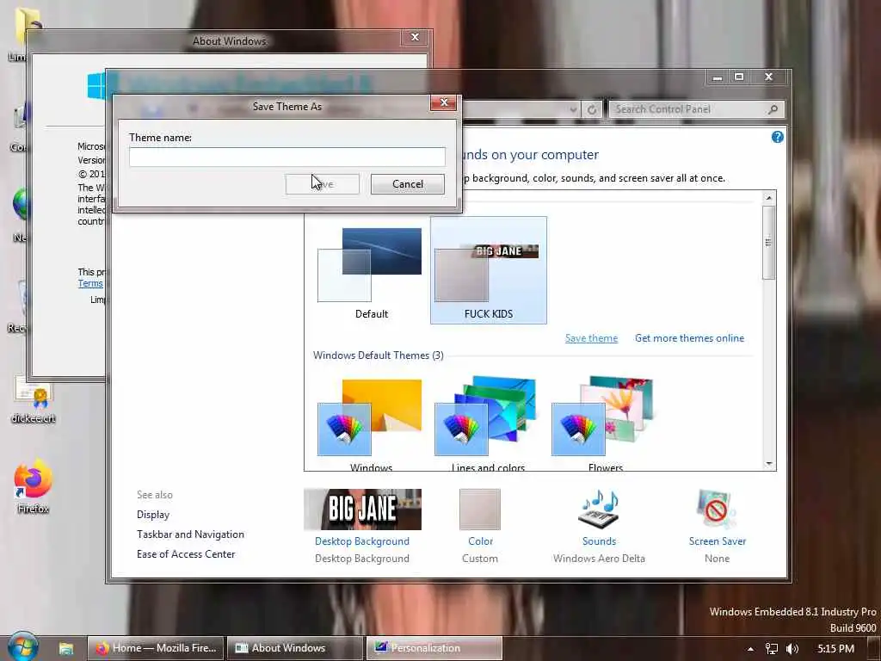
Task: Open Get more themes online link
Action: pos(689,338)
